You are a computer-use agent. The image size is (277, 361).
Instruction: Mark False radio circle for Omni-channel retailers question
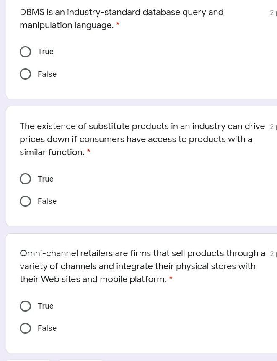point(25,328)
